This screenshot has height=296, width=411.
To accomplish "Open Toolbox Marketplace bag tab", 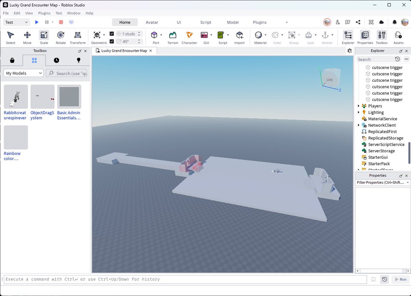I will tap(12, 60).
